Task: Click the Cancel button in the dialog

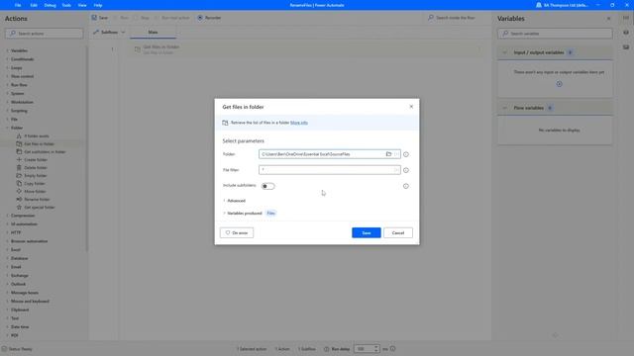Action: coord(398,233)
